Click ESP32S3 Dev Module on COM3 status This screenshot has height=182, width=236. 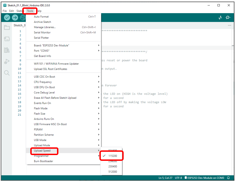pos(206,178)
